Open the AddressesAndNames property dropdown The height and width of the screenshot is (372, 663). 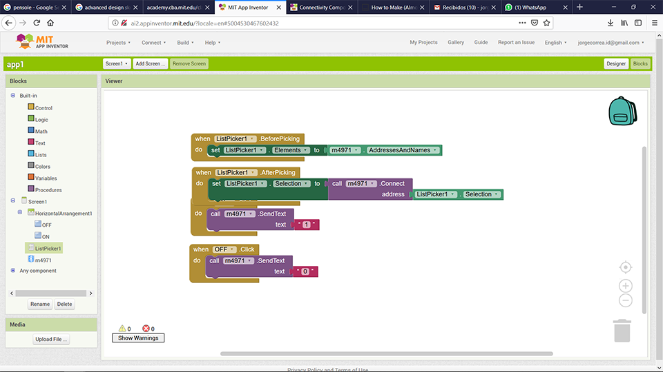tap(403, 150)
